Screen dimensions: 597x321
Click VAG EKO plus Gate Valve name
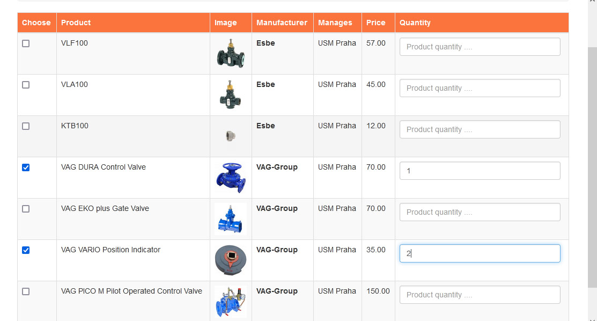105,208
